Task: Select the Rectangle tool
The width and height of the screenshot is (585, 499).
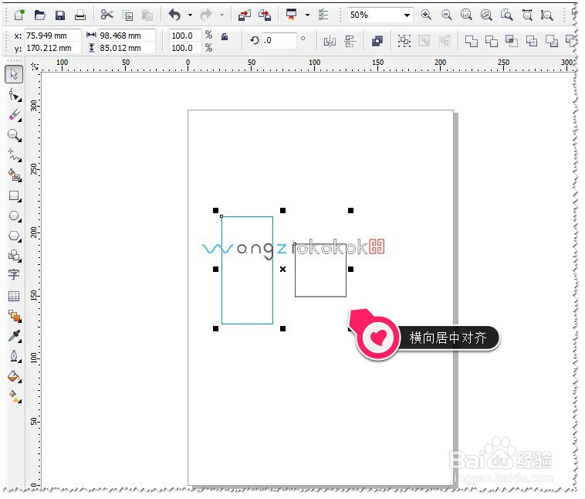Action: click(14, 195)
